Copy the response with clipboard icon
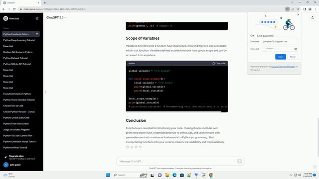 click(128, 147)
